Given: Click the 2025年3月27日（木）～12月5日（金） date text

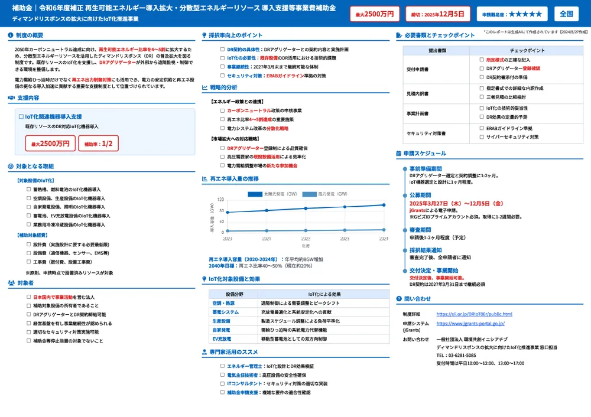Looking at the screenshot, I should tap(456, 204).
